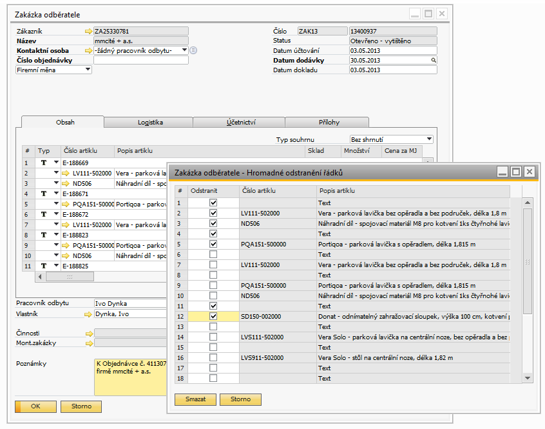The image size is (545, 429).
Task: Open Typ dropdown in row 11 E-188825
Action: click(x=56, y=266)
